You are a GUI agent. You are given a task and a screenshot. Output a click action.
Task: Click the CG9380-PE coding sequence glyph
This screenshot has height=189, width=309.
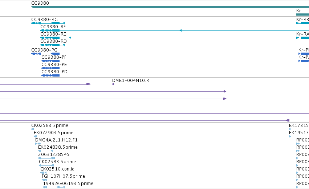point(50,68)
